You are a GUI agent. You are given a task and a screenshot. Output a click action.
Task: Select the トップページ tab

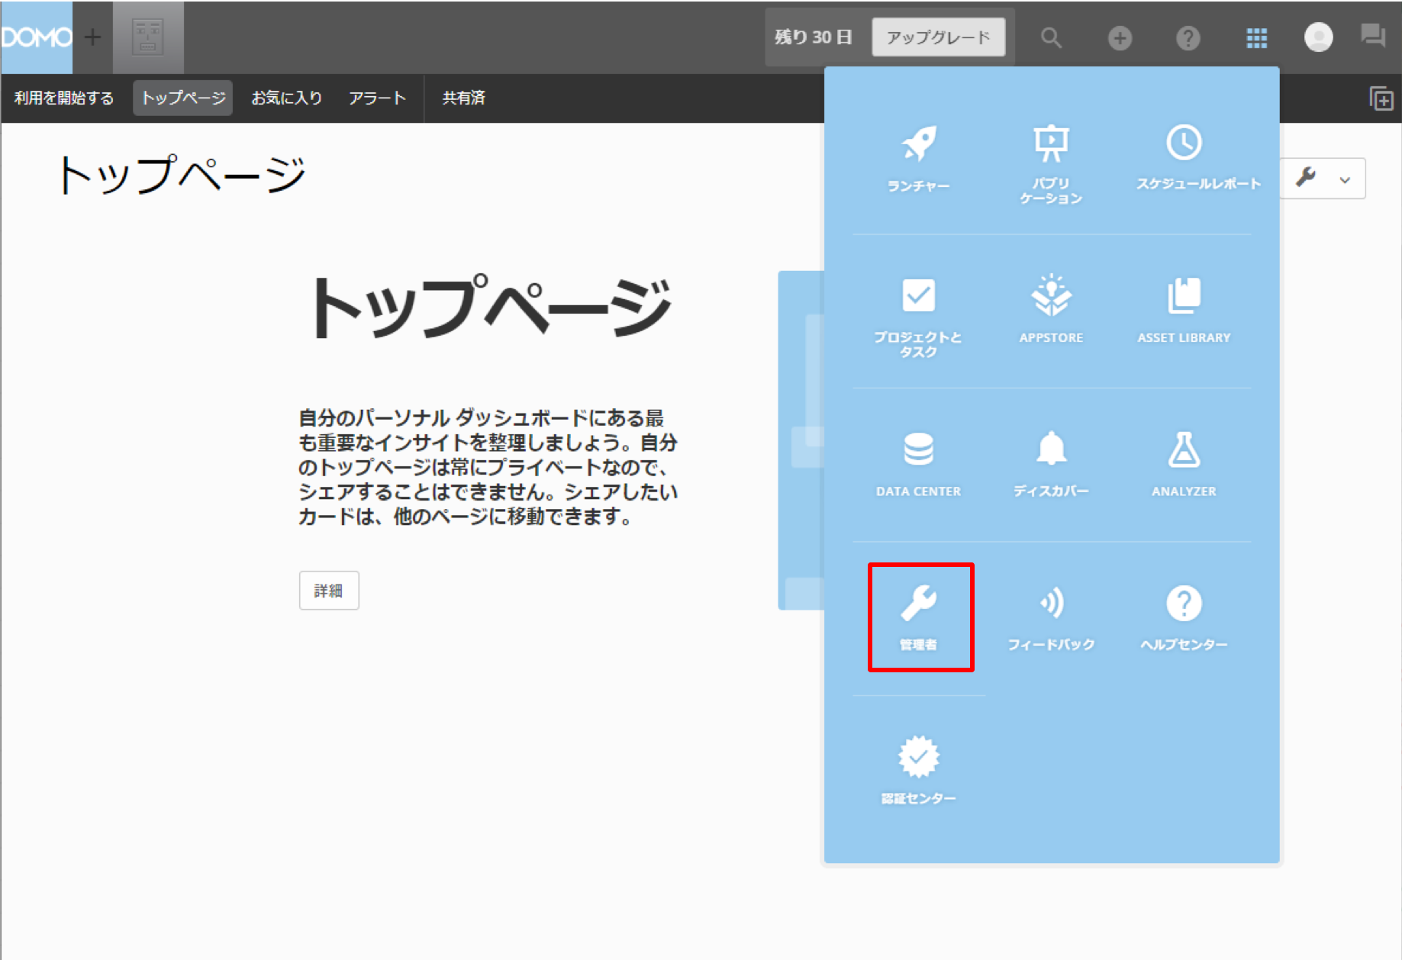pos(183,98)
